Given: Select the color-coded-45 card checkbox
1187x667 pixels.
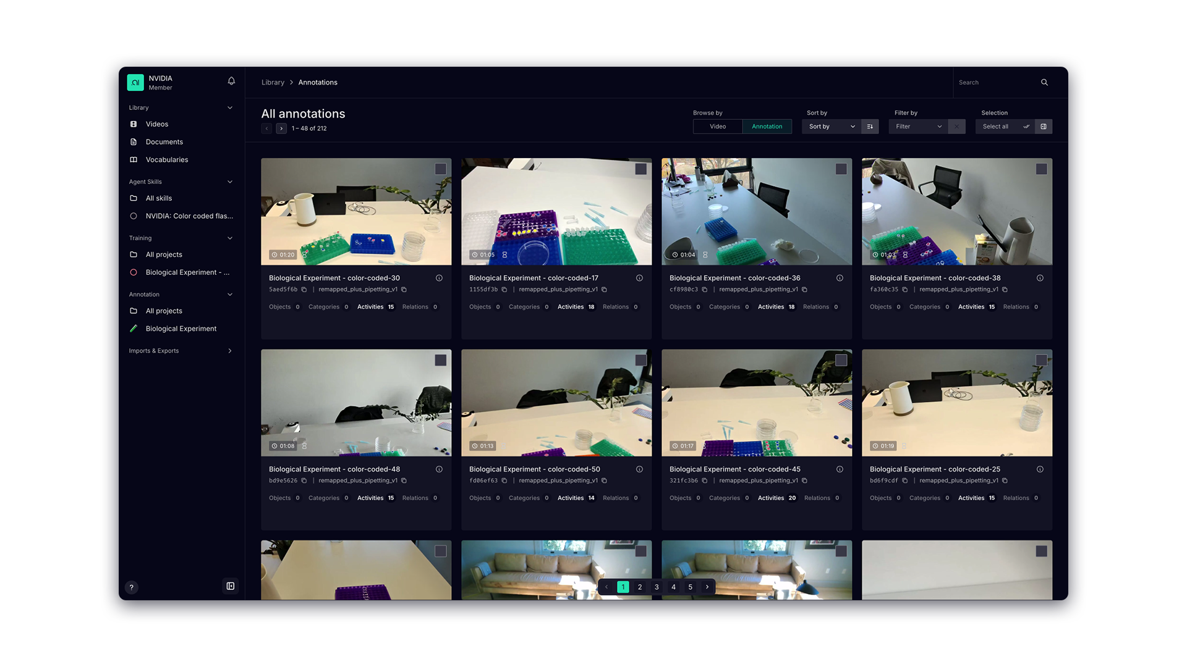Looking at the screenshot, I should (x=841, y=360).
